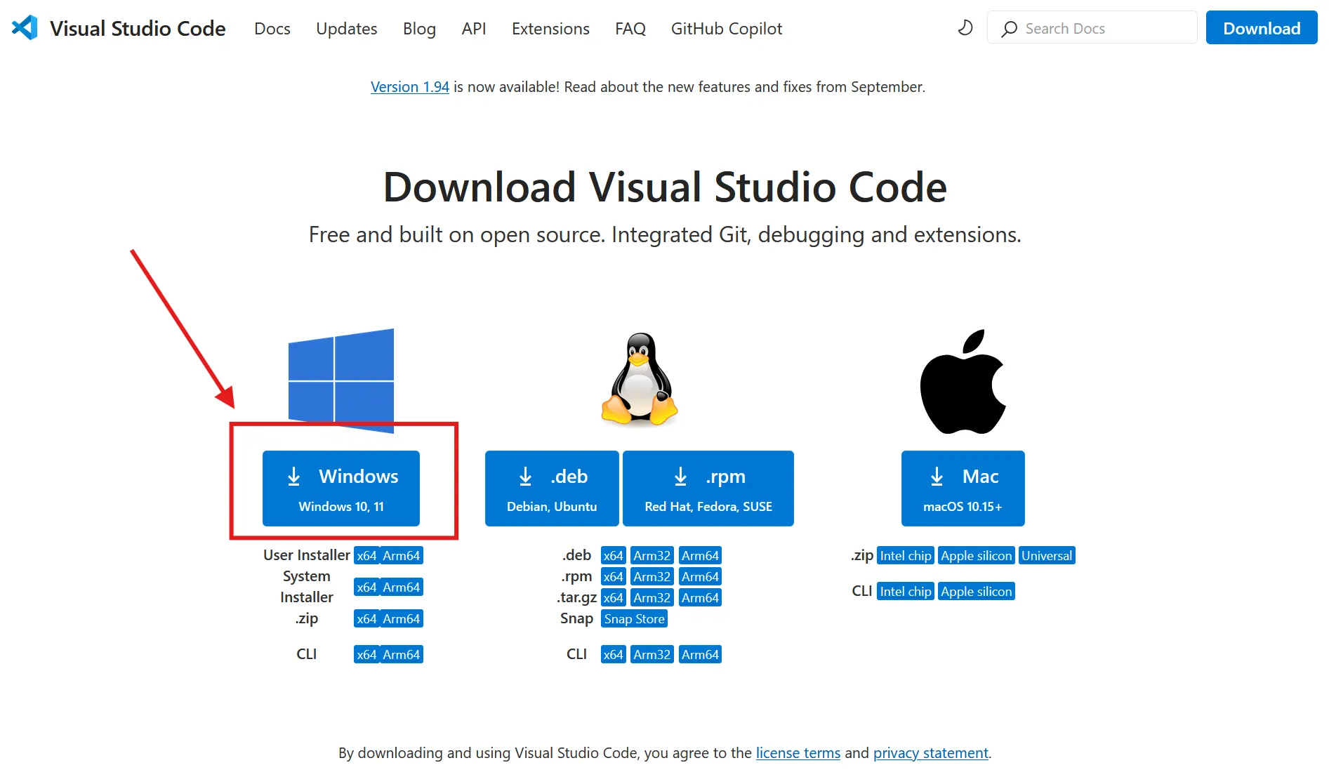
Task: Download the Windows 10, 11 installer
Action: click(x=341, y=489)
